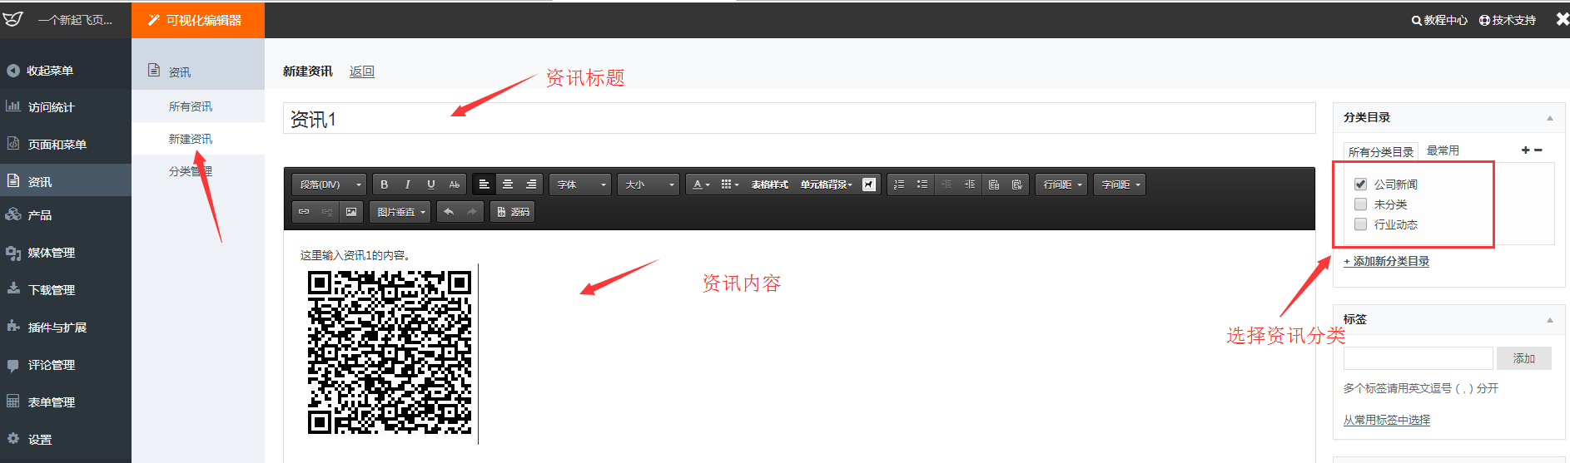Toggle underline formatting
Screen dimensions: 1570x463
pos(431,185)
